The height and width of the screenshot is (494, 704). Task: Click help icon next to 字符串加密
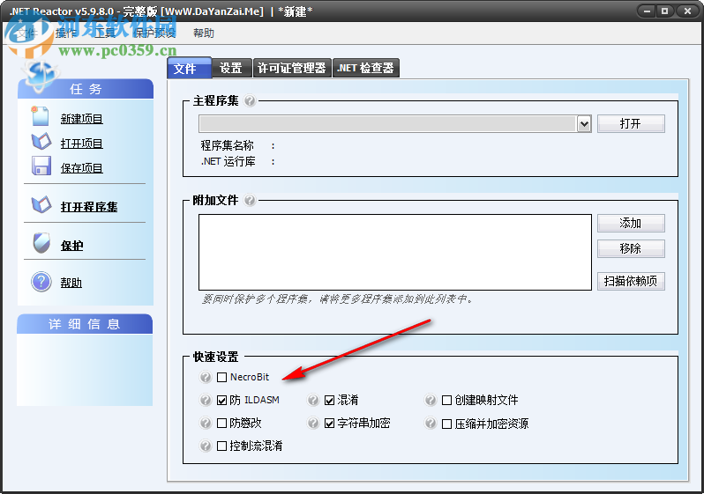[x=313, y=423]
